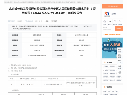Viewport: 127px width, 95px height.
Task: Click 招标大厅 in the breadcrumb
Action: tap(16, 2)
